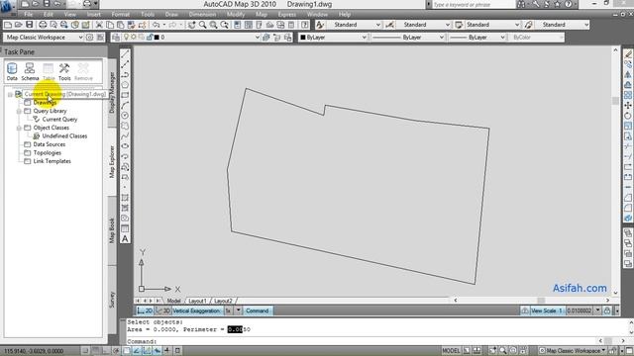
Task: Select the Data Sources tree item
Action: click(x=49, y=144)
